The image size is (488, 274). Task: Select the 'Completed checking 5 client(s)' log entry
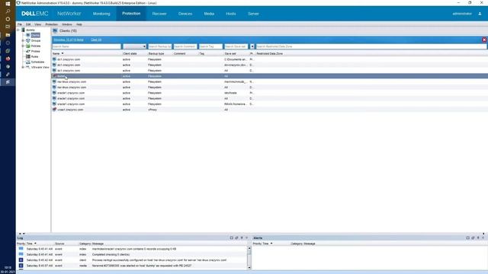132,254
